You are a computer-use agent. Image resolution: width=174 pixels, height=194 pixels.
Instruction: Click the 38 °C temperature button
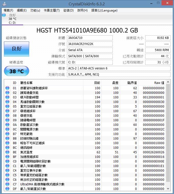click(17, 71)
